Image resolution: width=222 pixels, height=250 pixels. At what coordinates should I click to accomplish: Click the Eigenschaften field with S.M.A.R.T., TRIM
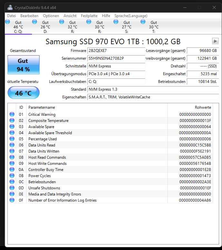[x=153, y=97]
